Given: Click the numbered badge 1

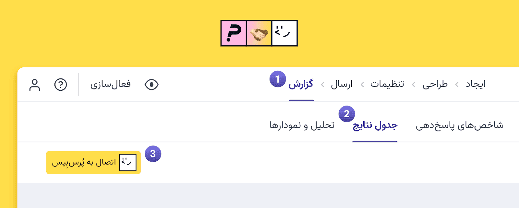Looking at the screenshot, I should pyautogui.click(x=277, y=79).
